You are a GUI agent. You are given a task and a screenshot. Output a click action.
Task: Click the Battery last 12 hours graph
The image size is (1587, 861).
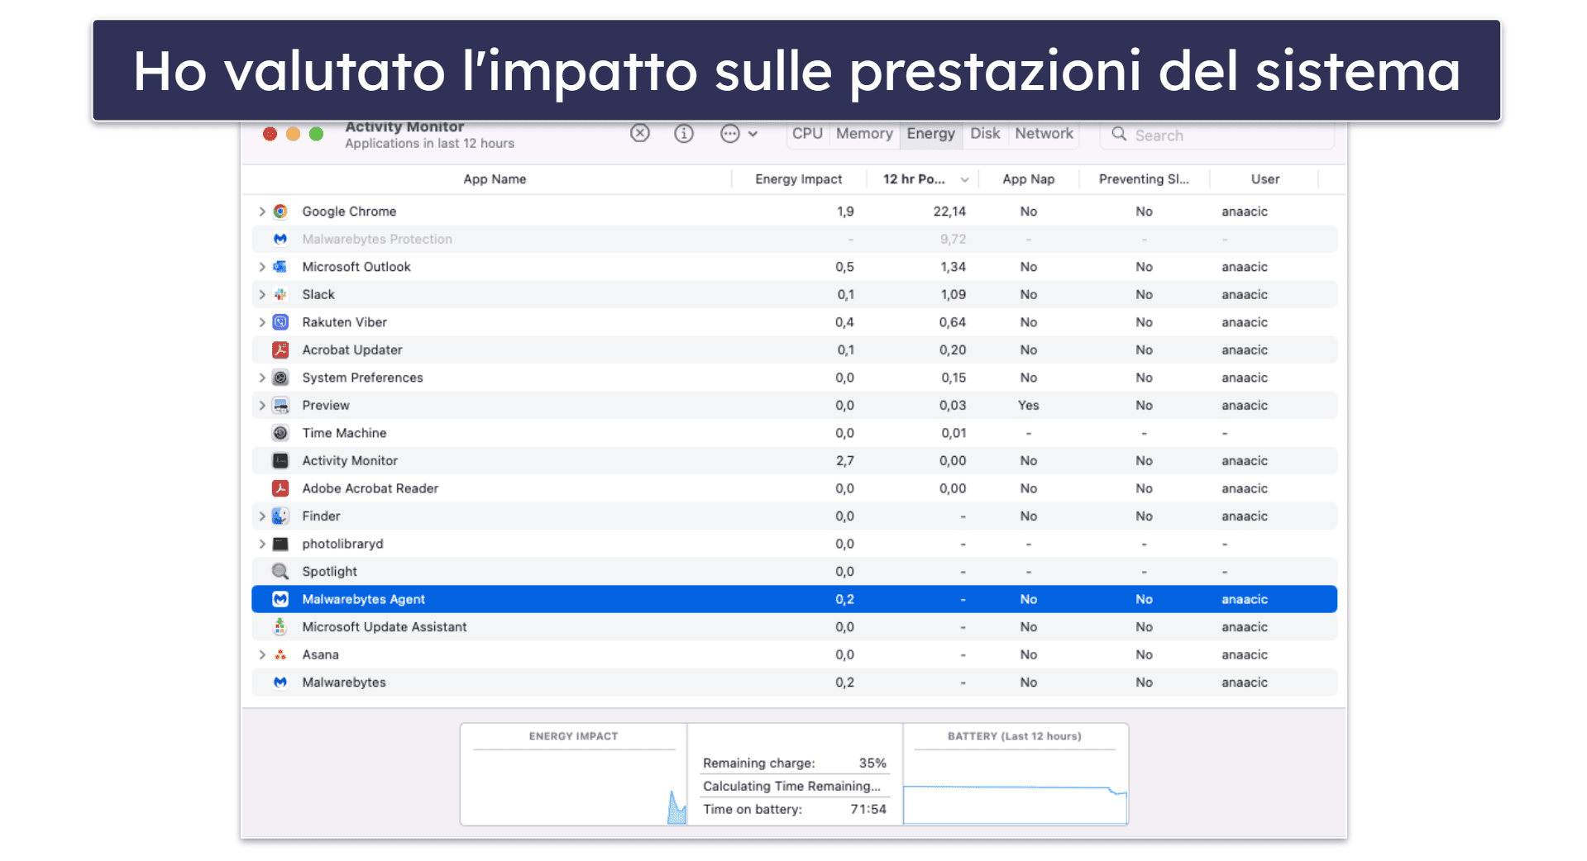click(1015, 787)
